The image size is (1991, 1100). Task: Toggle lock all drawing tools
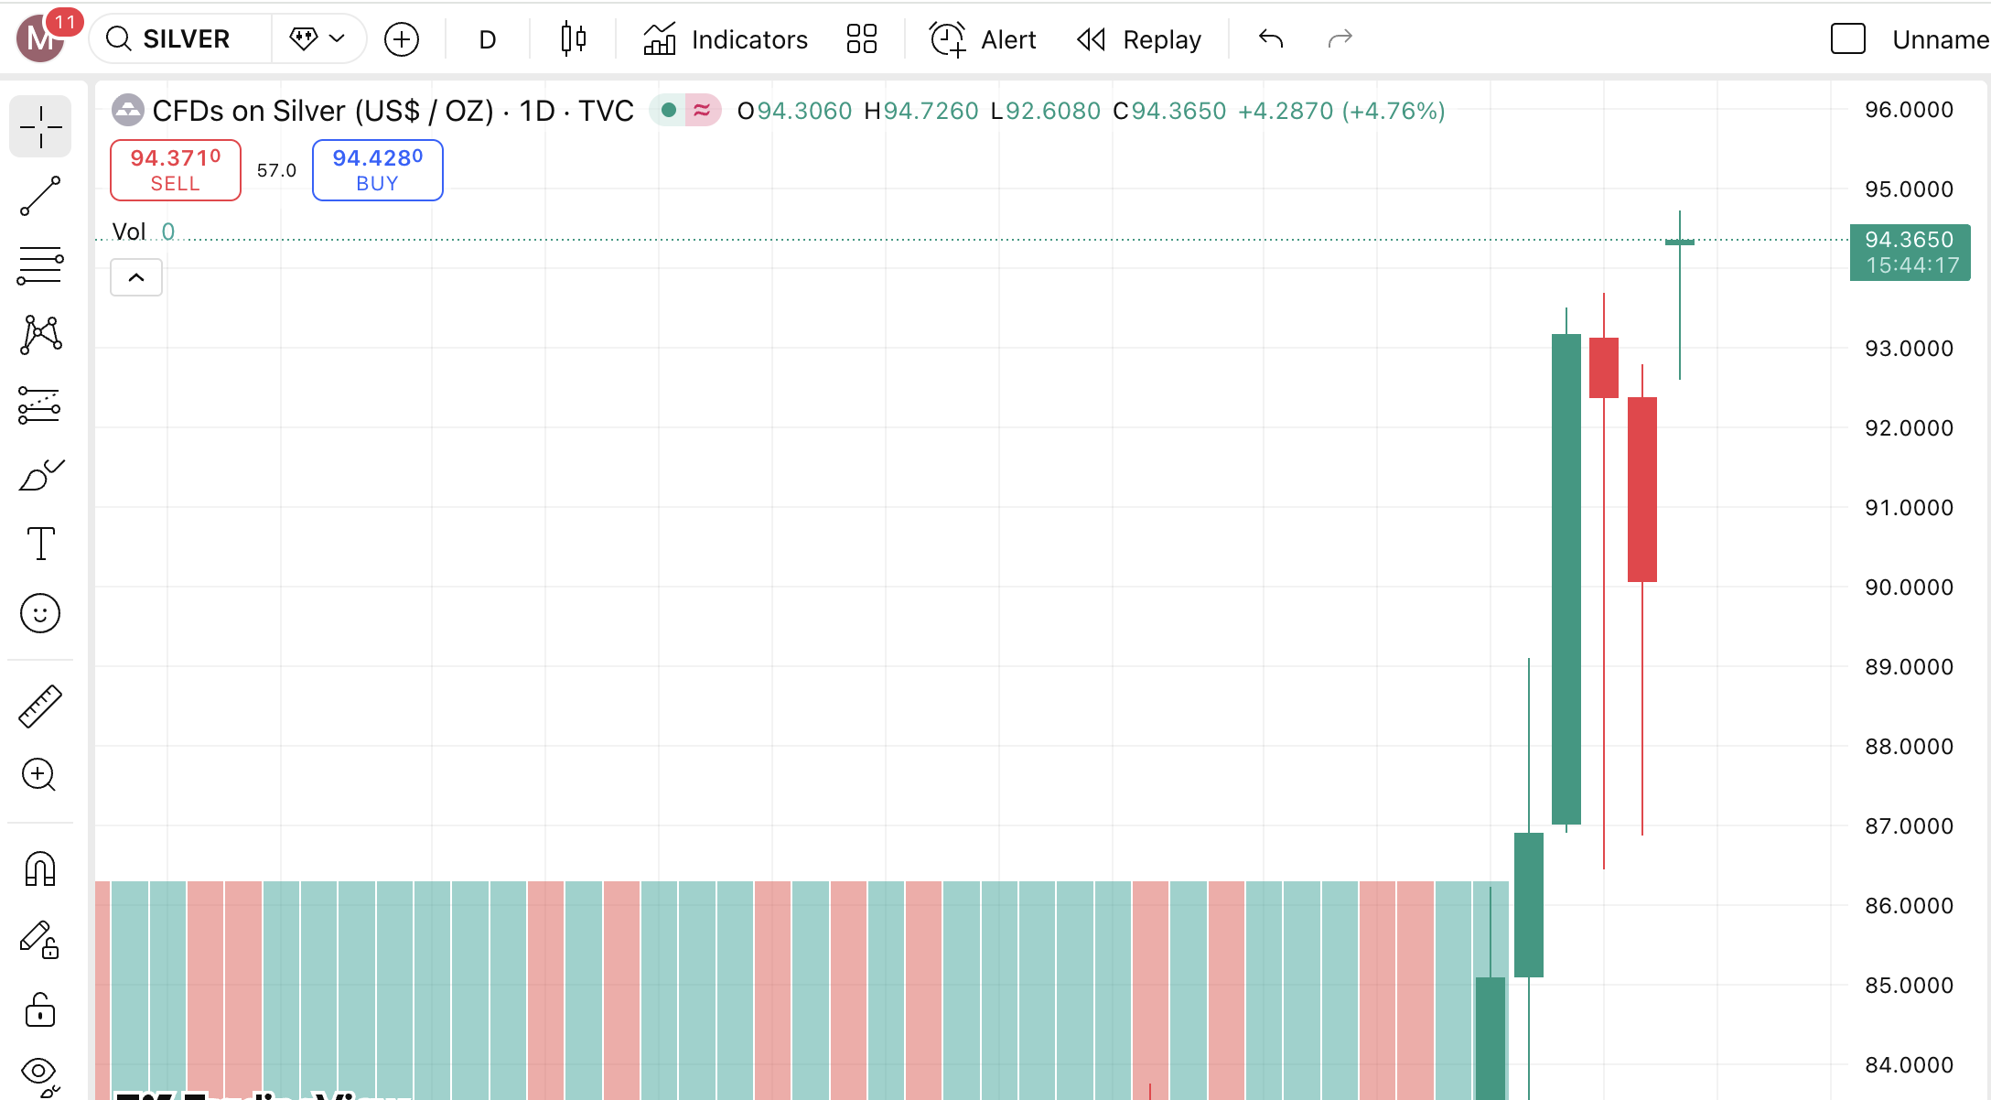pos(40,1010)
